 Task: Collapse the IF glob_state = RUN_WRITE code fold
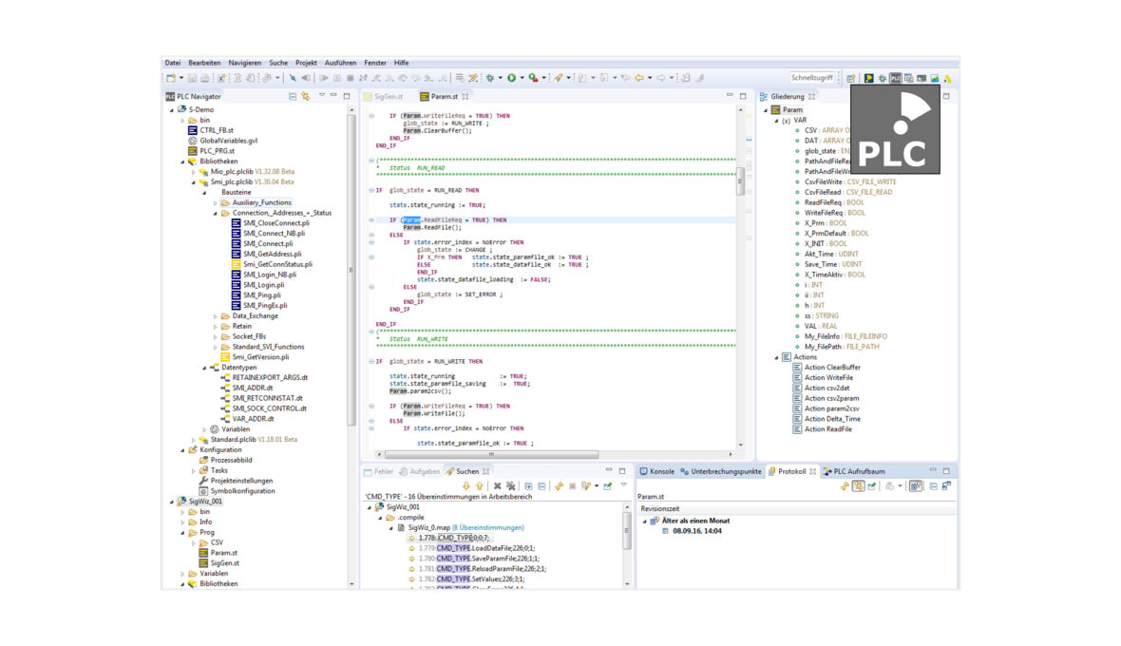coord(371,361)
